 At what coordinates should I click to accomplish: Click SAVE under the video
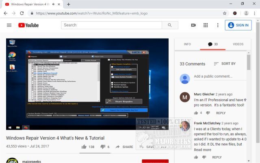pyautogui.click(x=147, y=147)
